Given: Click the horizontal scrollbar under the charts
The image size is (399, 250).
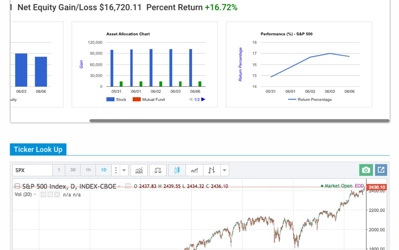Looking at the screenshot, I should [239, 121].
